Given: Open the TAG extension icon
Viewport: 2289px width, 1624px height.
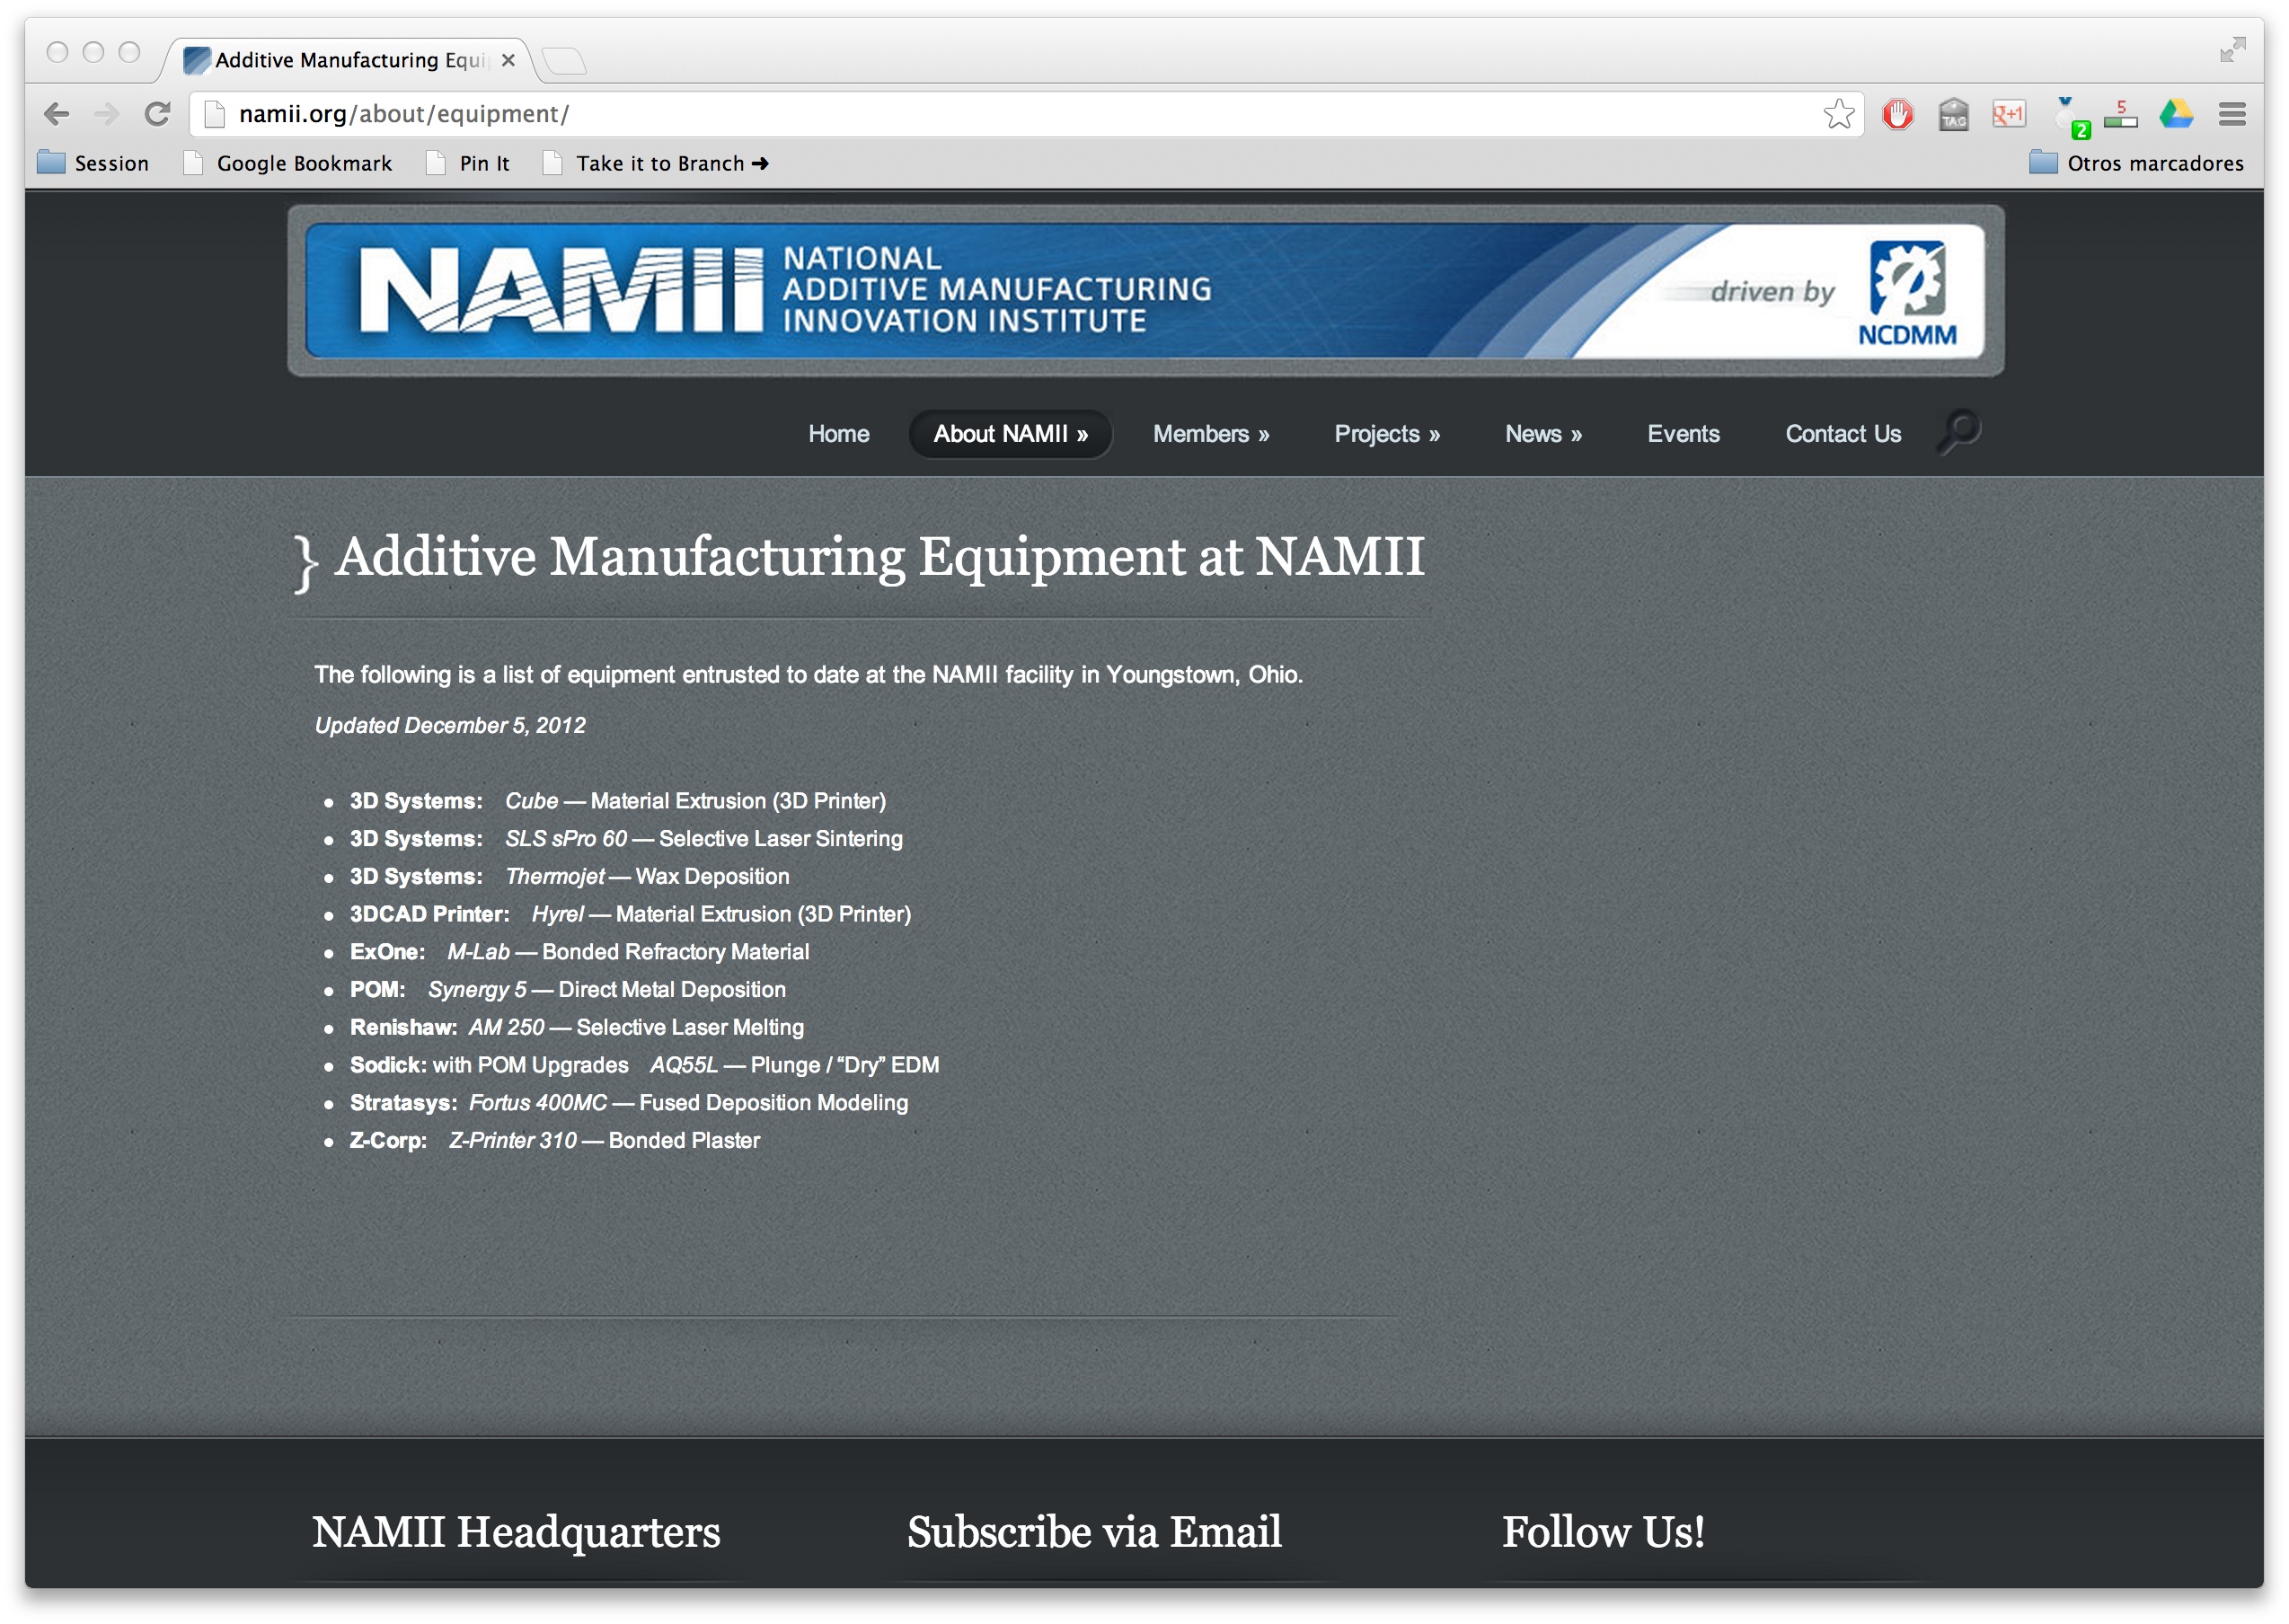Looking at the screenshot, I should click(x=1952, y=114).
